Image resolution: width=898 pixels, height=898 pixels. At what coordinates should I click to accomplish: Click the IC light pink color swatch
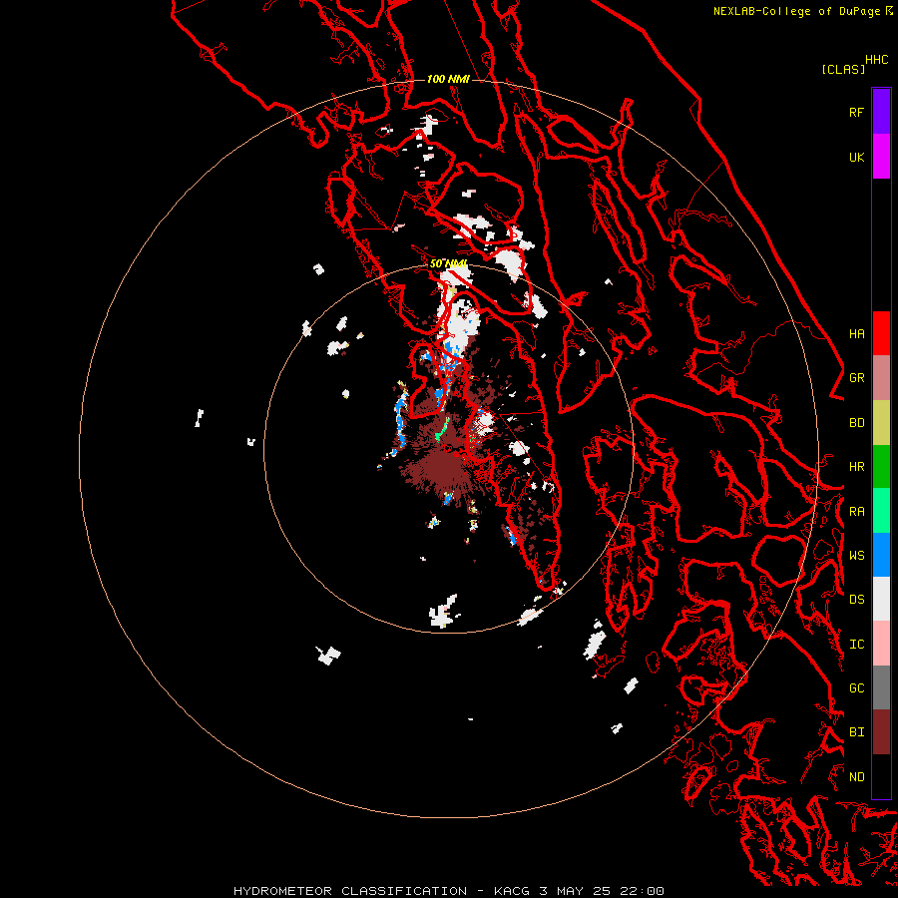tap(881, 644)
